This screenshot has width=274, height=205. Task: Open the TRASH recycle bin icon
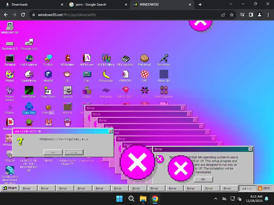[10, 156]
